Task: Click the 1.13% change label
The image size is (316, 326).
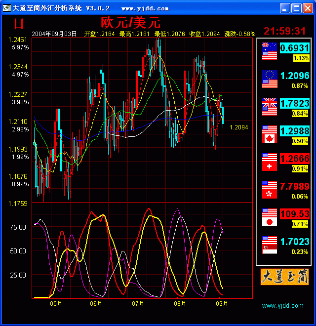Action: [301, 58]
